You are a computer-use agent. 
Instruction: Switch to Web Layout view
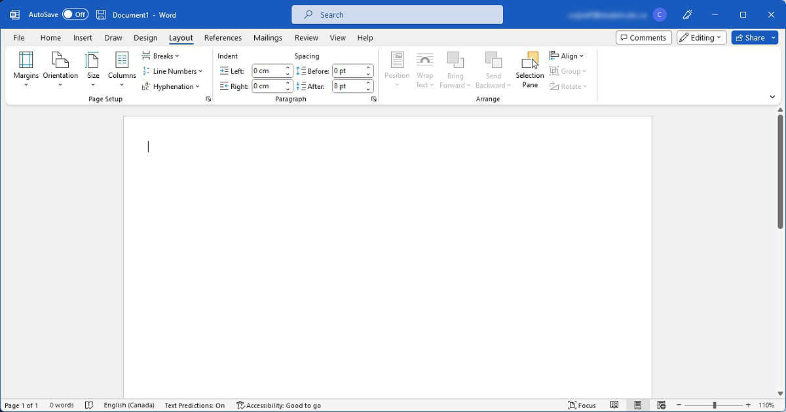[662, 405]
